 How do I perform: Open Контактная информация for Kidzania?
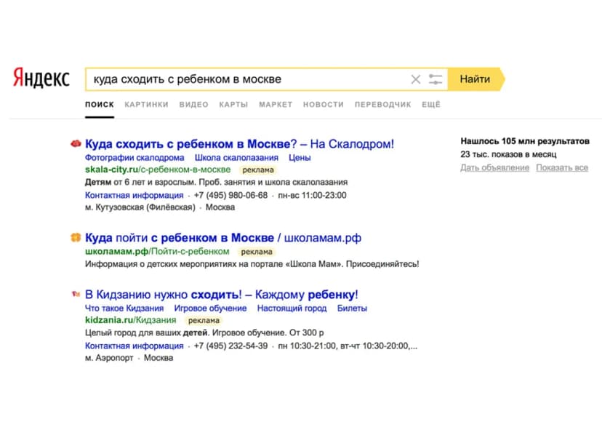click(x=135, y=346)
